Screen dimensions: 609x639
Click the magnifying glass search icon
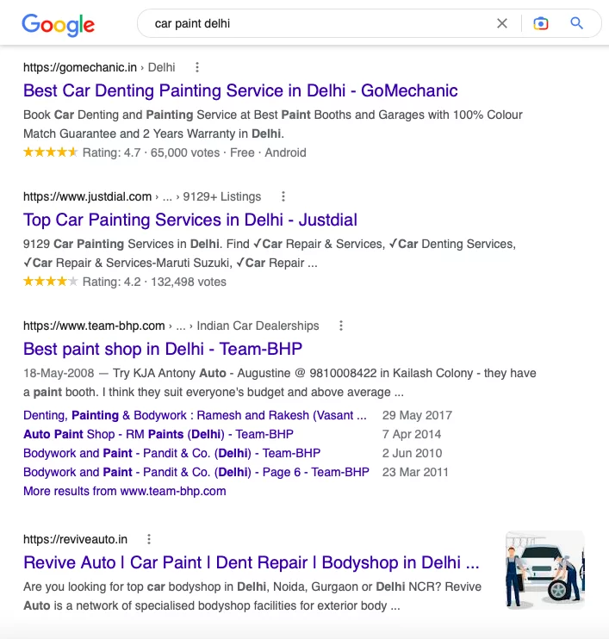pos(576,23)
